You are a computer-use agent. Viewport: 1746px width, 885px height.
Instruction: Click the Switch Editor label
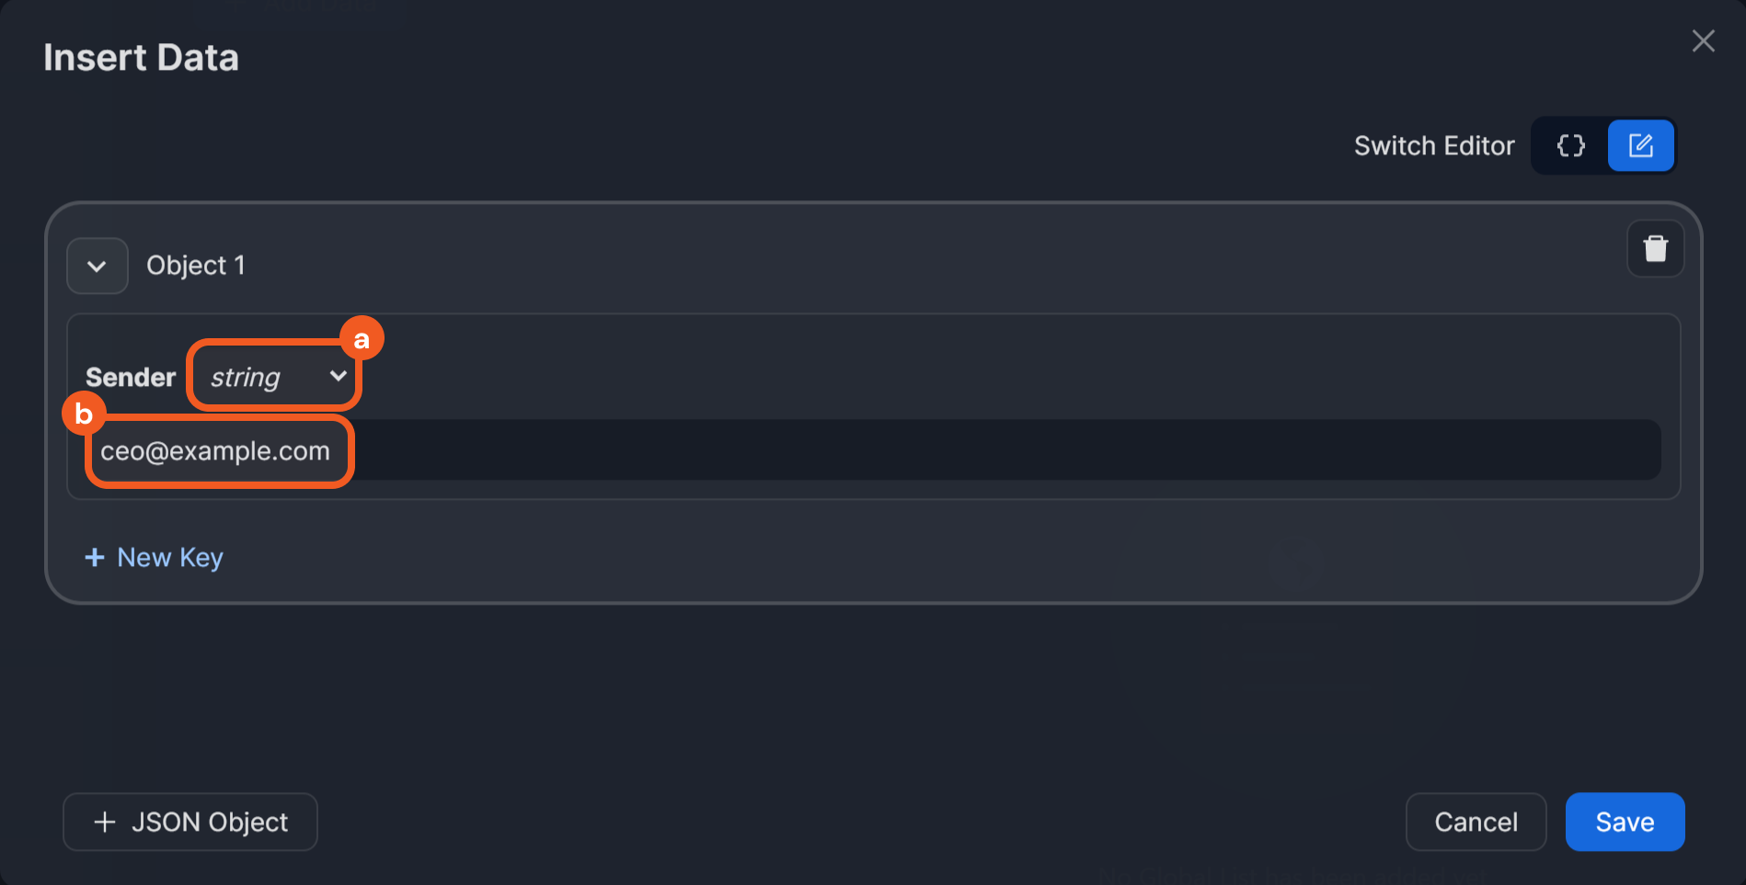[1433, 146]
